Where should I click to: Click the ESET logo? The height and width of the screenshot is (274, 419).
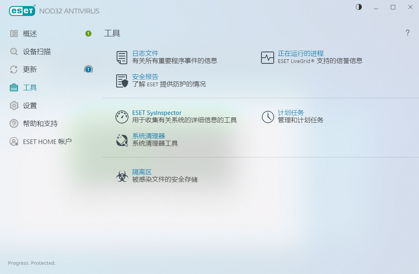pyautogui.click(x=22, y=11)
